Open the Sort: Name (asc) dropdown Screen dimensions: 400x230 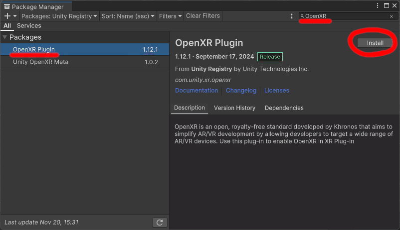(x=128, y=16)
